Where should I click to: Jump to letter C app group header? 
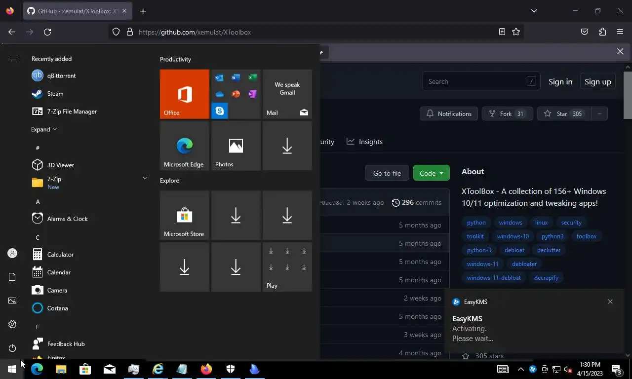click(x=38, y=237)
